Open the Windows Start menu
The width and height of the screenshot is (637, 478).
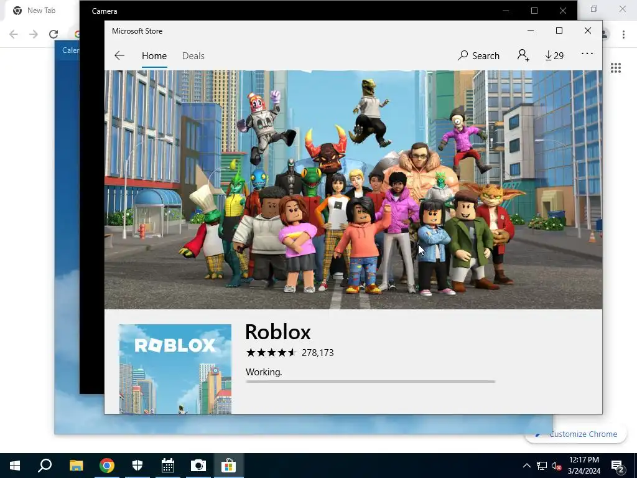click(15, 466)
